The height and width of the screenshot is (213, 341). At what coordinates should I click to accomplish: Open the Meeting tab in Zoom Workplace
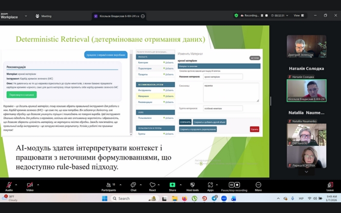(x=43, y=16)
